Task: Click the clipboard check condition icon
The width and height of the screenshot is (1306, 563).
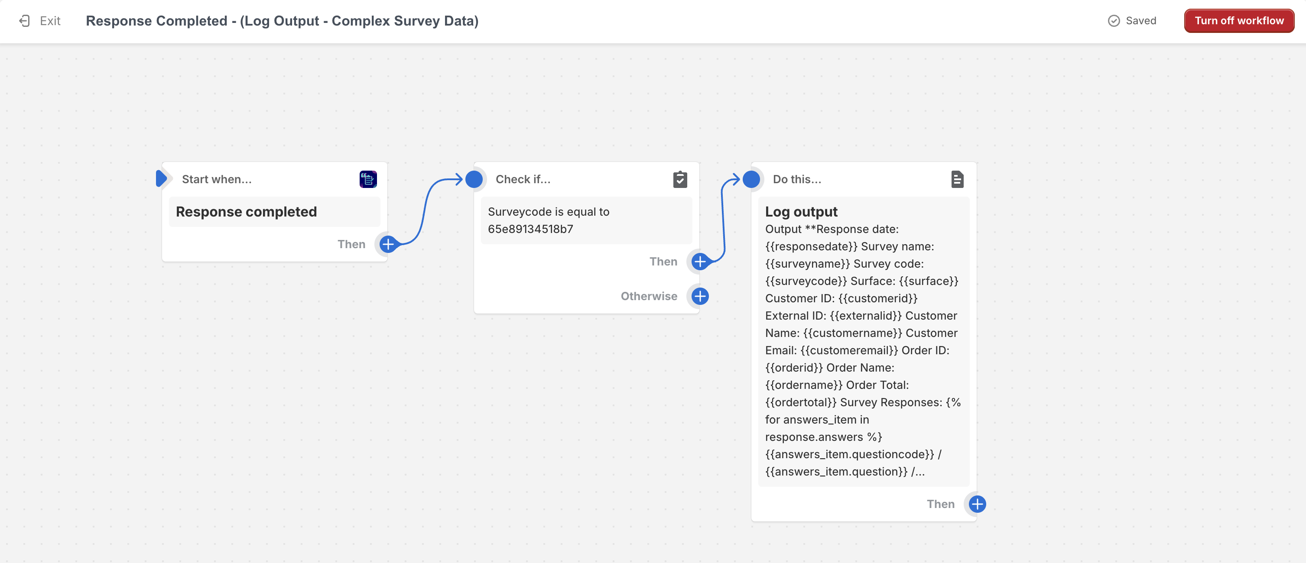Action: [x=680, y=179]
